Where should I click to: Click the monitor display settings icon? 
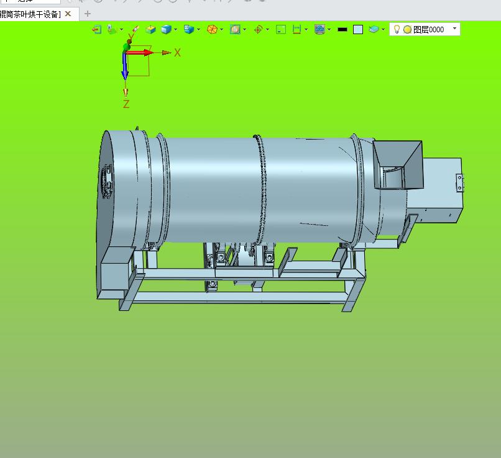319,29
